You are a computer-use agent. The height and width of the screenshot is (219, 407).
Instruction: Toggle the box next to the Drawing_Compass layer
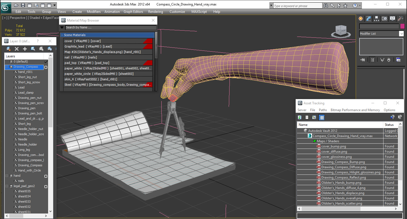point(46,67)
